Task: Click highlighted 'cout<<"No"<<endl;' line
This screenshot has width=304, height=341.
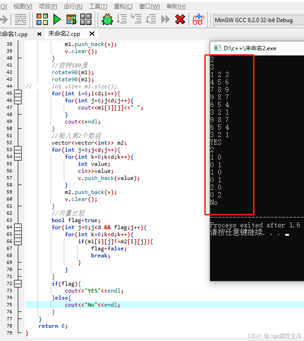Action: click(x=92, y=305)
